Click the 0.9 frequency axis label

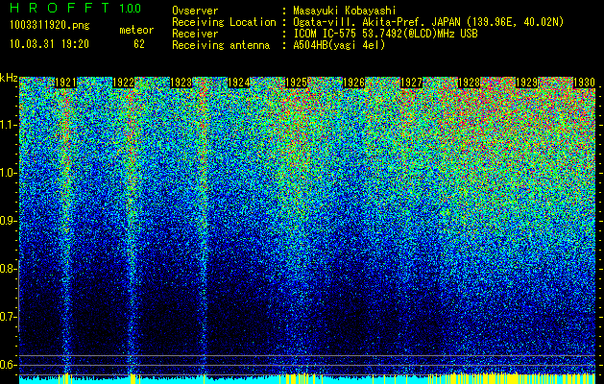(x=8, y=221)
